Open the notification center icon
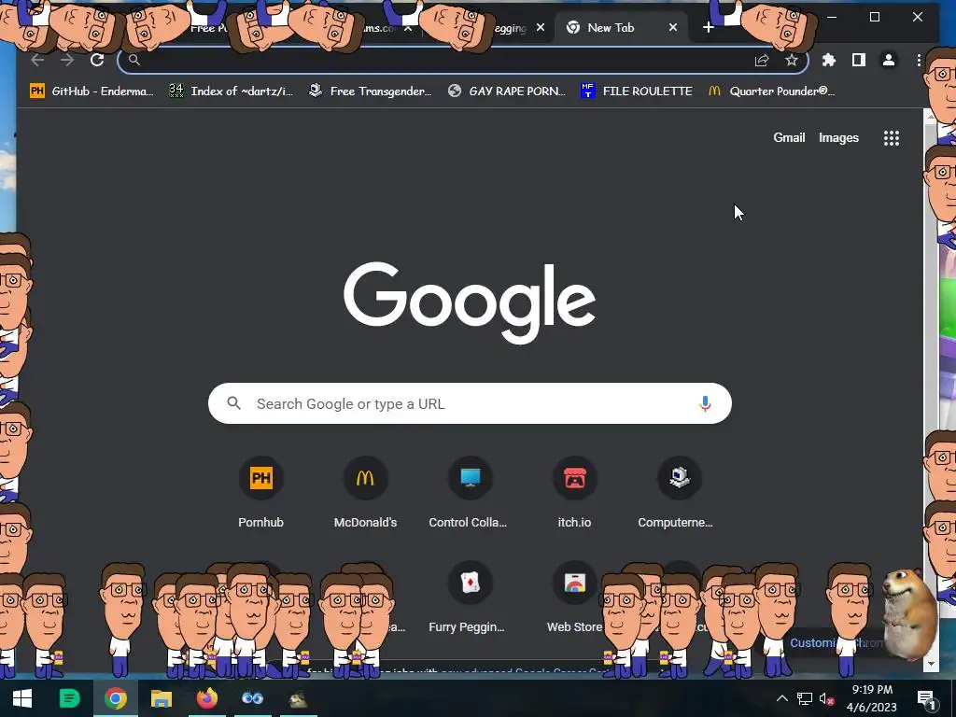Viewport: 956px width, 717px height. click(926, 698)
